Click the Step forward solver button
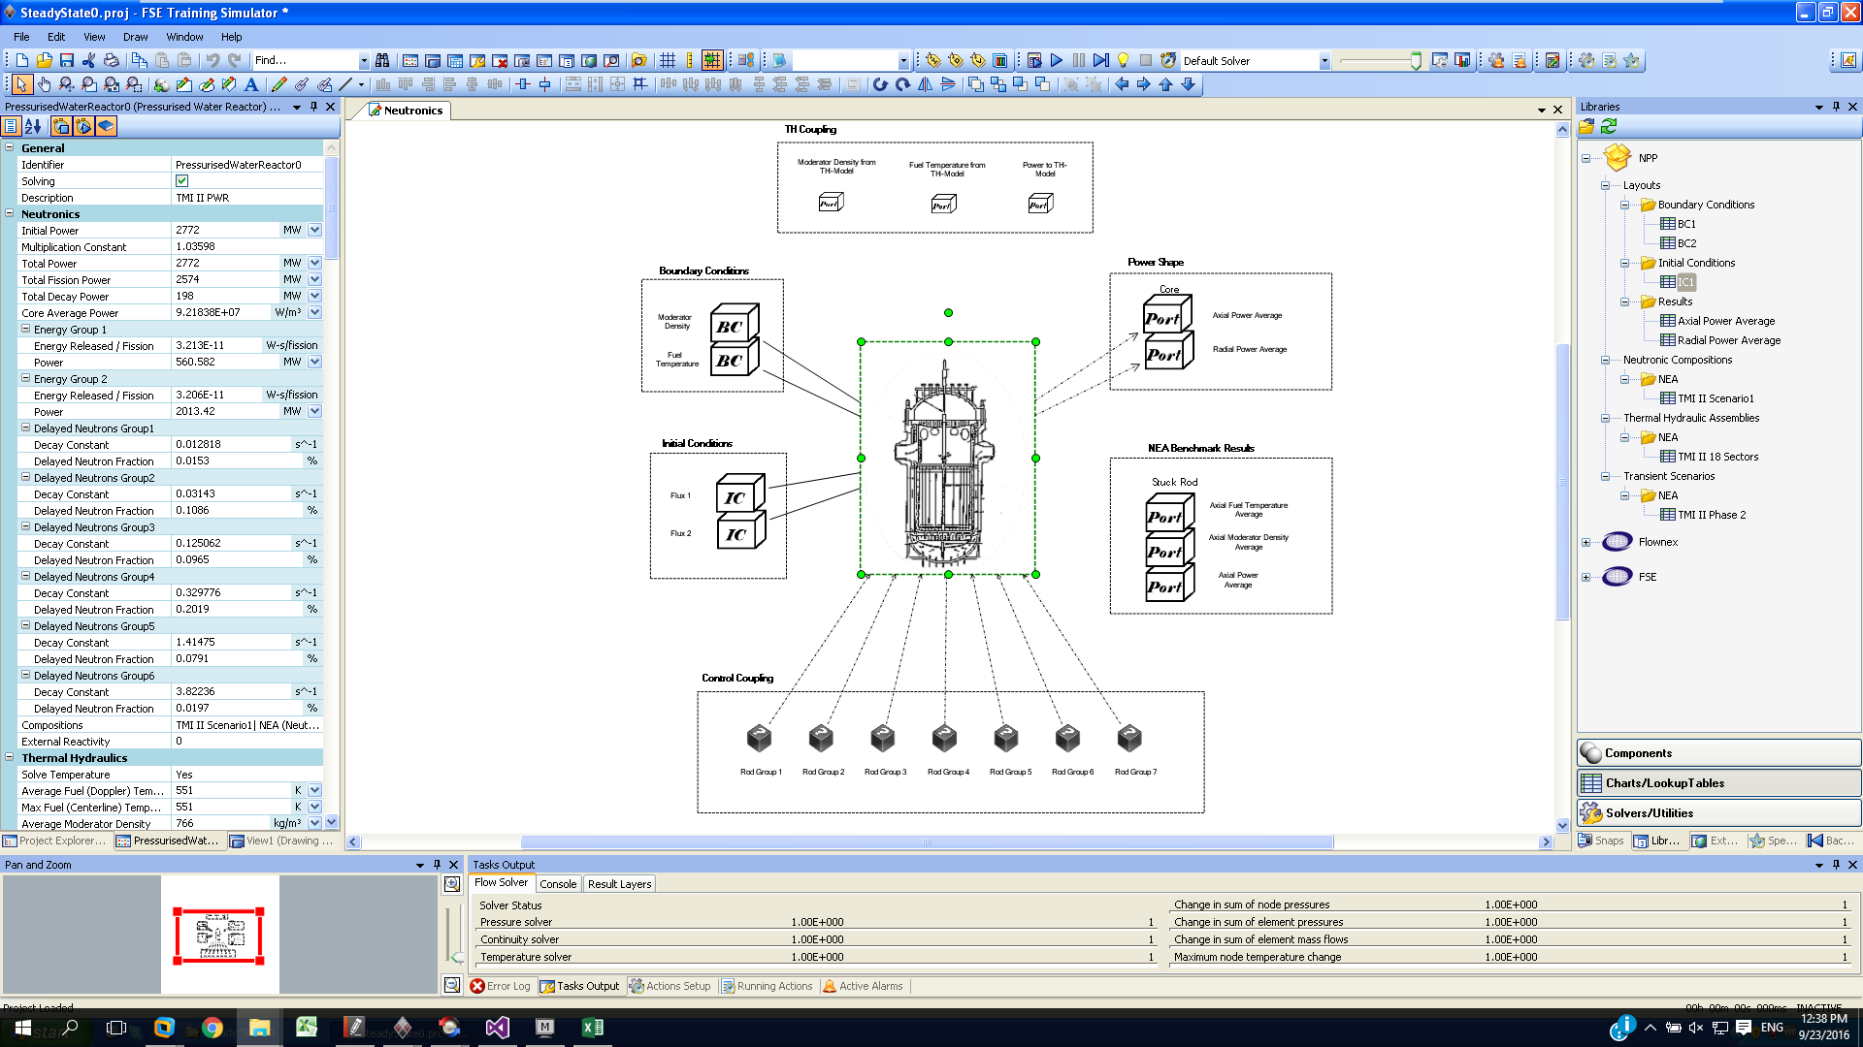 point(1100,60)
